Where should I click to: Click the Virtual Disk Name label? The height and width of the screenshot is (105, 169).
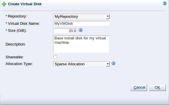[24, 23]
